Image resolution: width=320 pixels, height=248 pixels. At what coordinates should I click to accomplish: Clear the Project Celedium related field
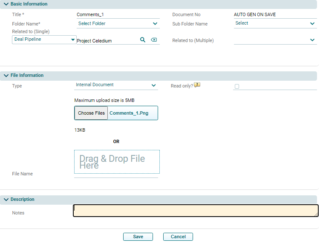coord(154,40)
